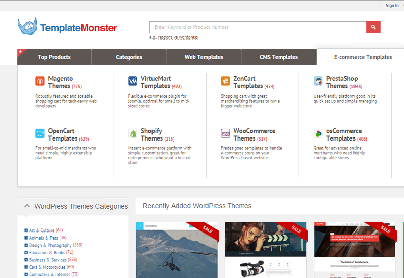Open WooCommerce Themes link

pos(255,134)
